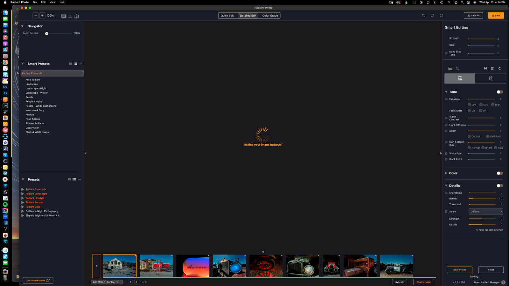Expand the Color section

click(446, 173)
